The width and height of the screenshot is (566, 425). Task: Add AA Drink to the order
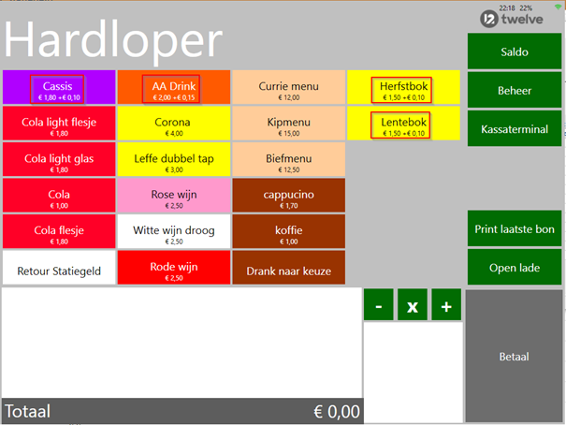pyautogui.click(x=173, y=88)
